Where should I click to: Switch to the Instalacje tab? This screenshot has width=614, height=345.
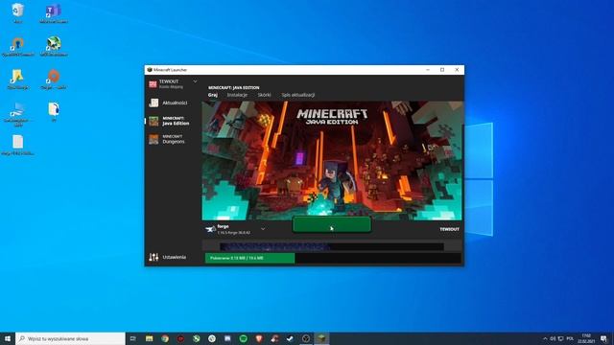tap(237, 95)
